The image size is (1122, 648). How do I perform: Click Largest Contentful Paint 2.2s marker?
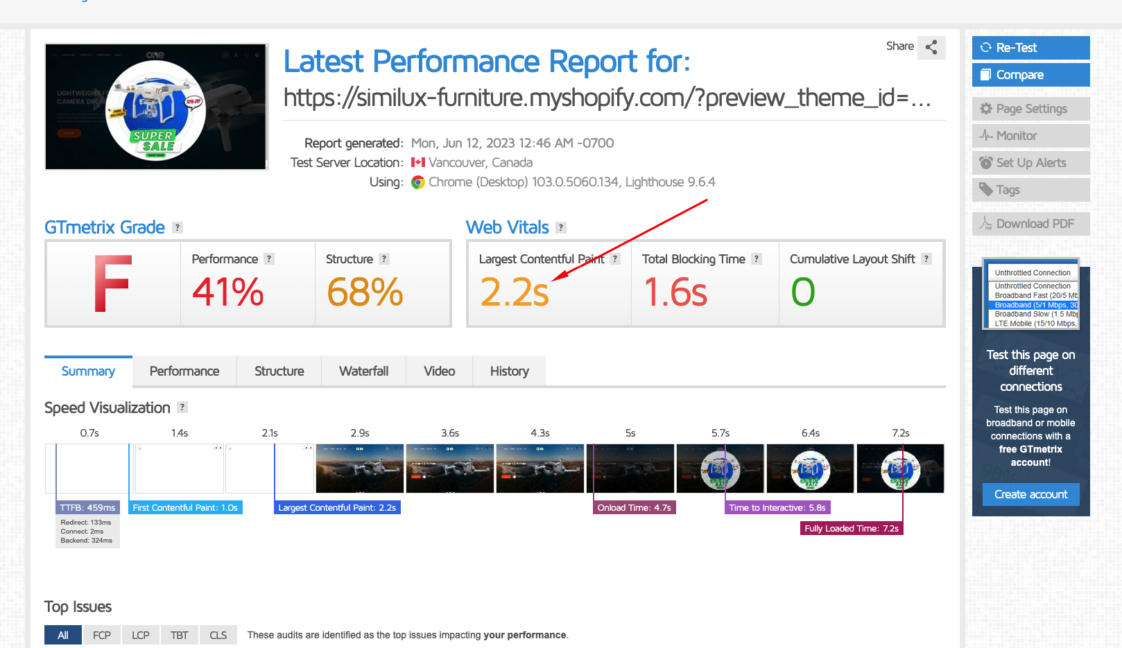(337, 507)
